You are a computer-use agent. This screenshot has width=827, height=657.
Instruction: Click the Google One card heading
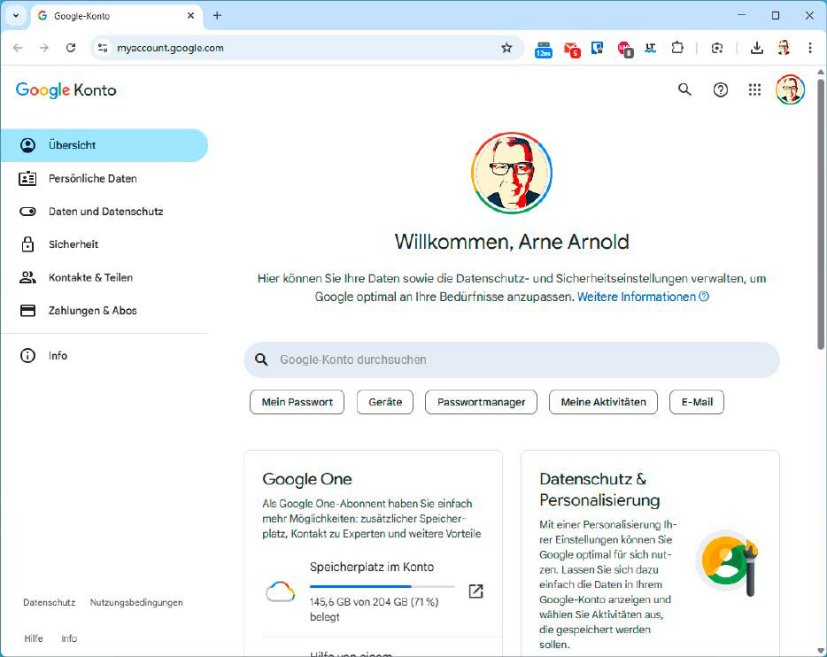(307, 479)
